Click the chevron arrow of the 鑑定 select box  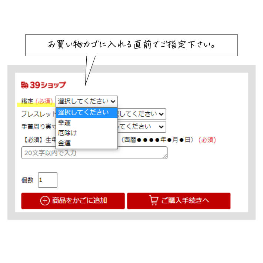coord(113,101)
